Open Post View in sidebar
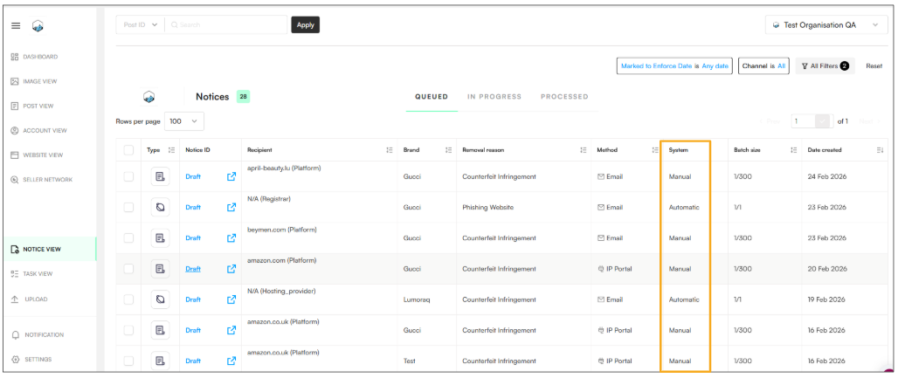The width and height of the screenshot is (898, 378). pos(32,106)
